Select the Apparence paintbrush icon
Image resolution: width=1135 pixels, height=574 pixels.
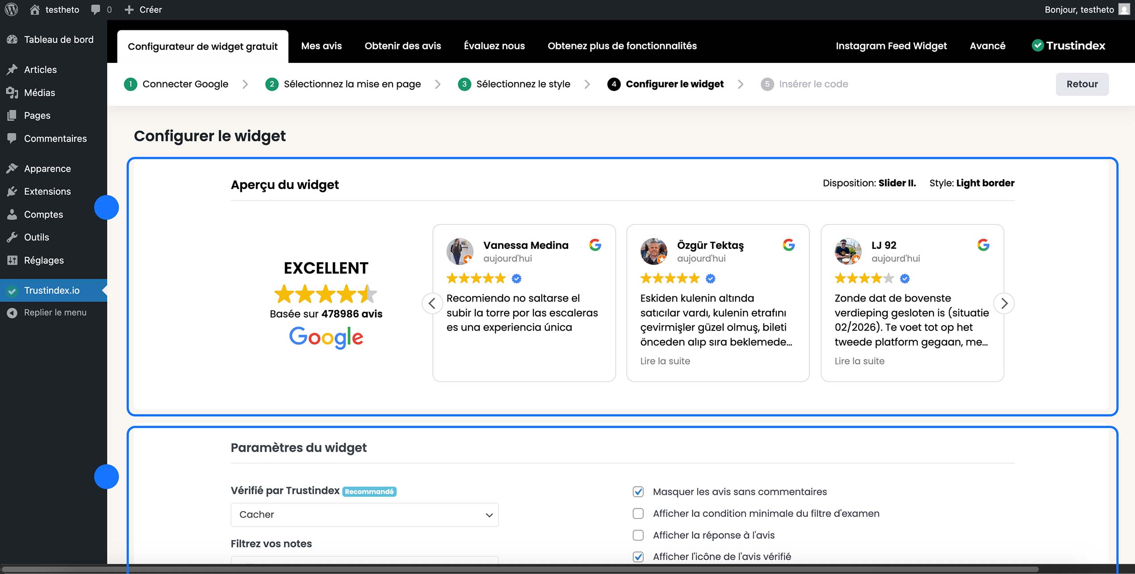12,168
